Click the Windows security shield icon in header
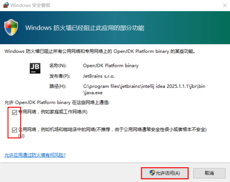 click(11, 28)
